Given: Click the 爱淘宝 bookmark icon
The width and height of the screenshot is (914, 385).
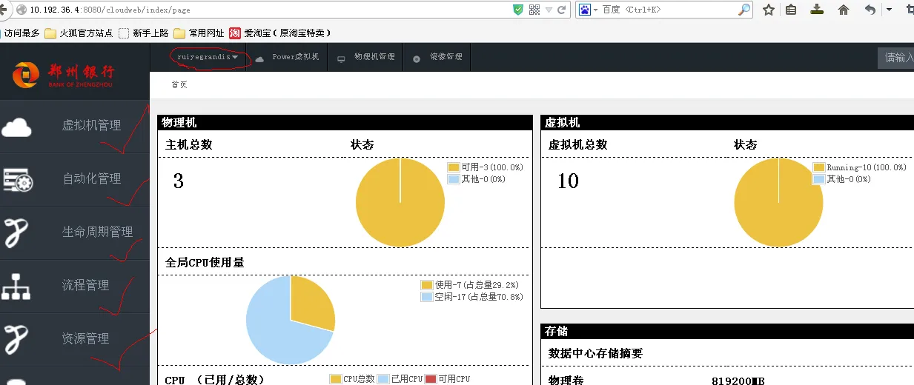Looking at the screenshot, I should [x=235, y=33].
